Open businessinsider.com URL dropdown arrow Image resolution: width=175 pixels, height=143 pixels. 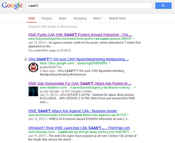pos(128,115)
